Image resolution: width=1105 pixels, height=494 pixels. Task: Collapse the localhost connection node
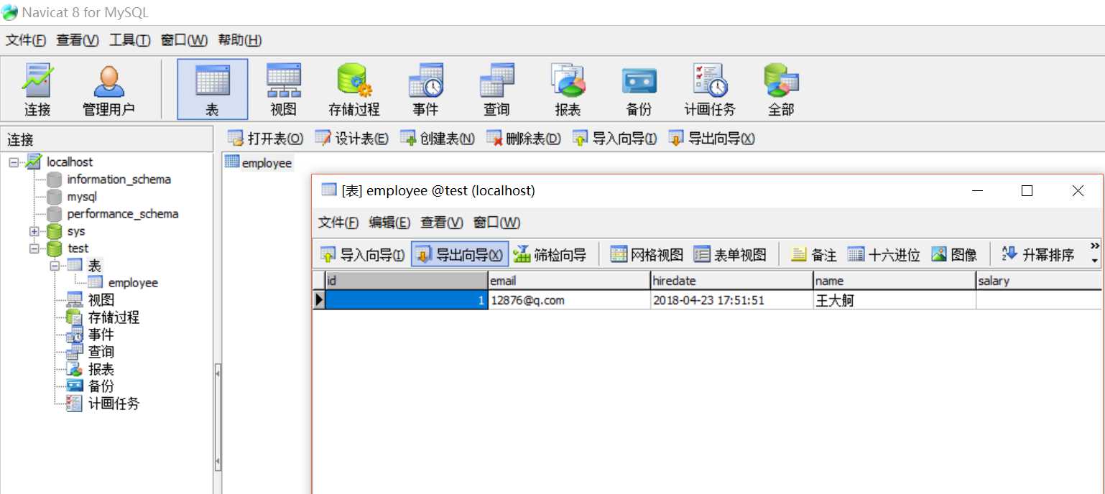pos(14,162)
